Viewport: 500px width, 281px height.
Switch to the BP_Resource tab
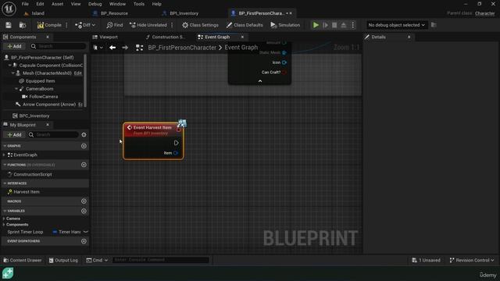coord(114,13)
